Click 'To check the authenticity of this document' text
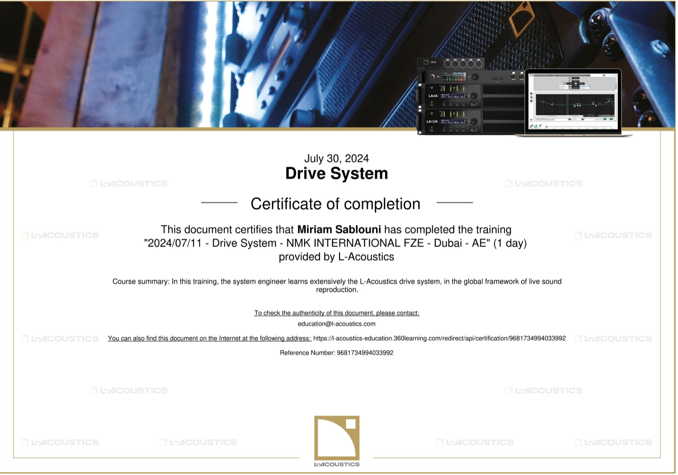 tap(336, 313)
